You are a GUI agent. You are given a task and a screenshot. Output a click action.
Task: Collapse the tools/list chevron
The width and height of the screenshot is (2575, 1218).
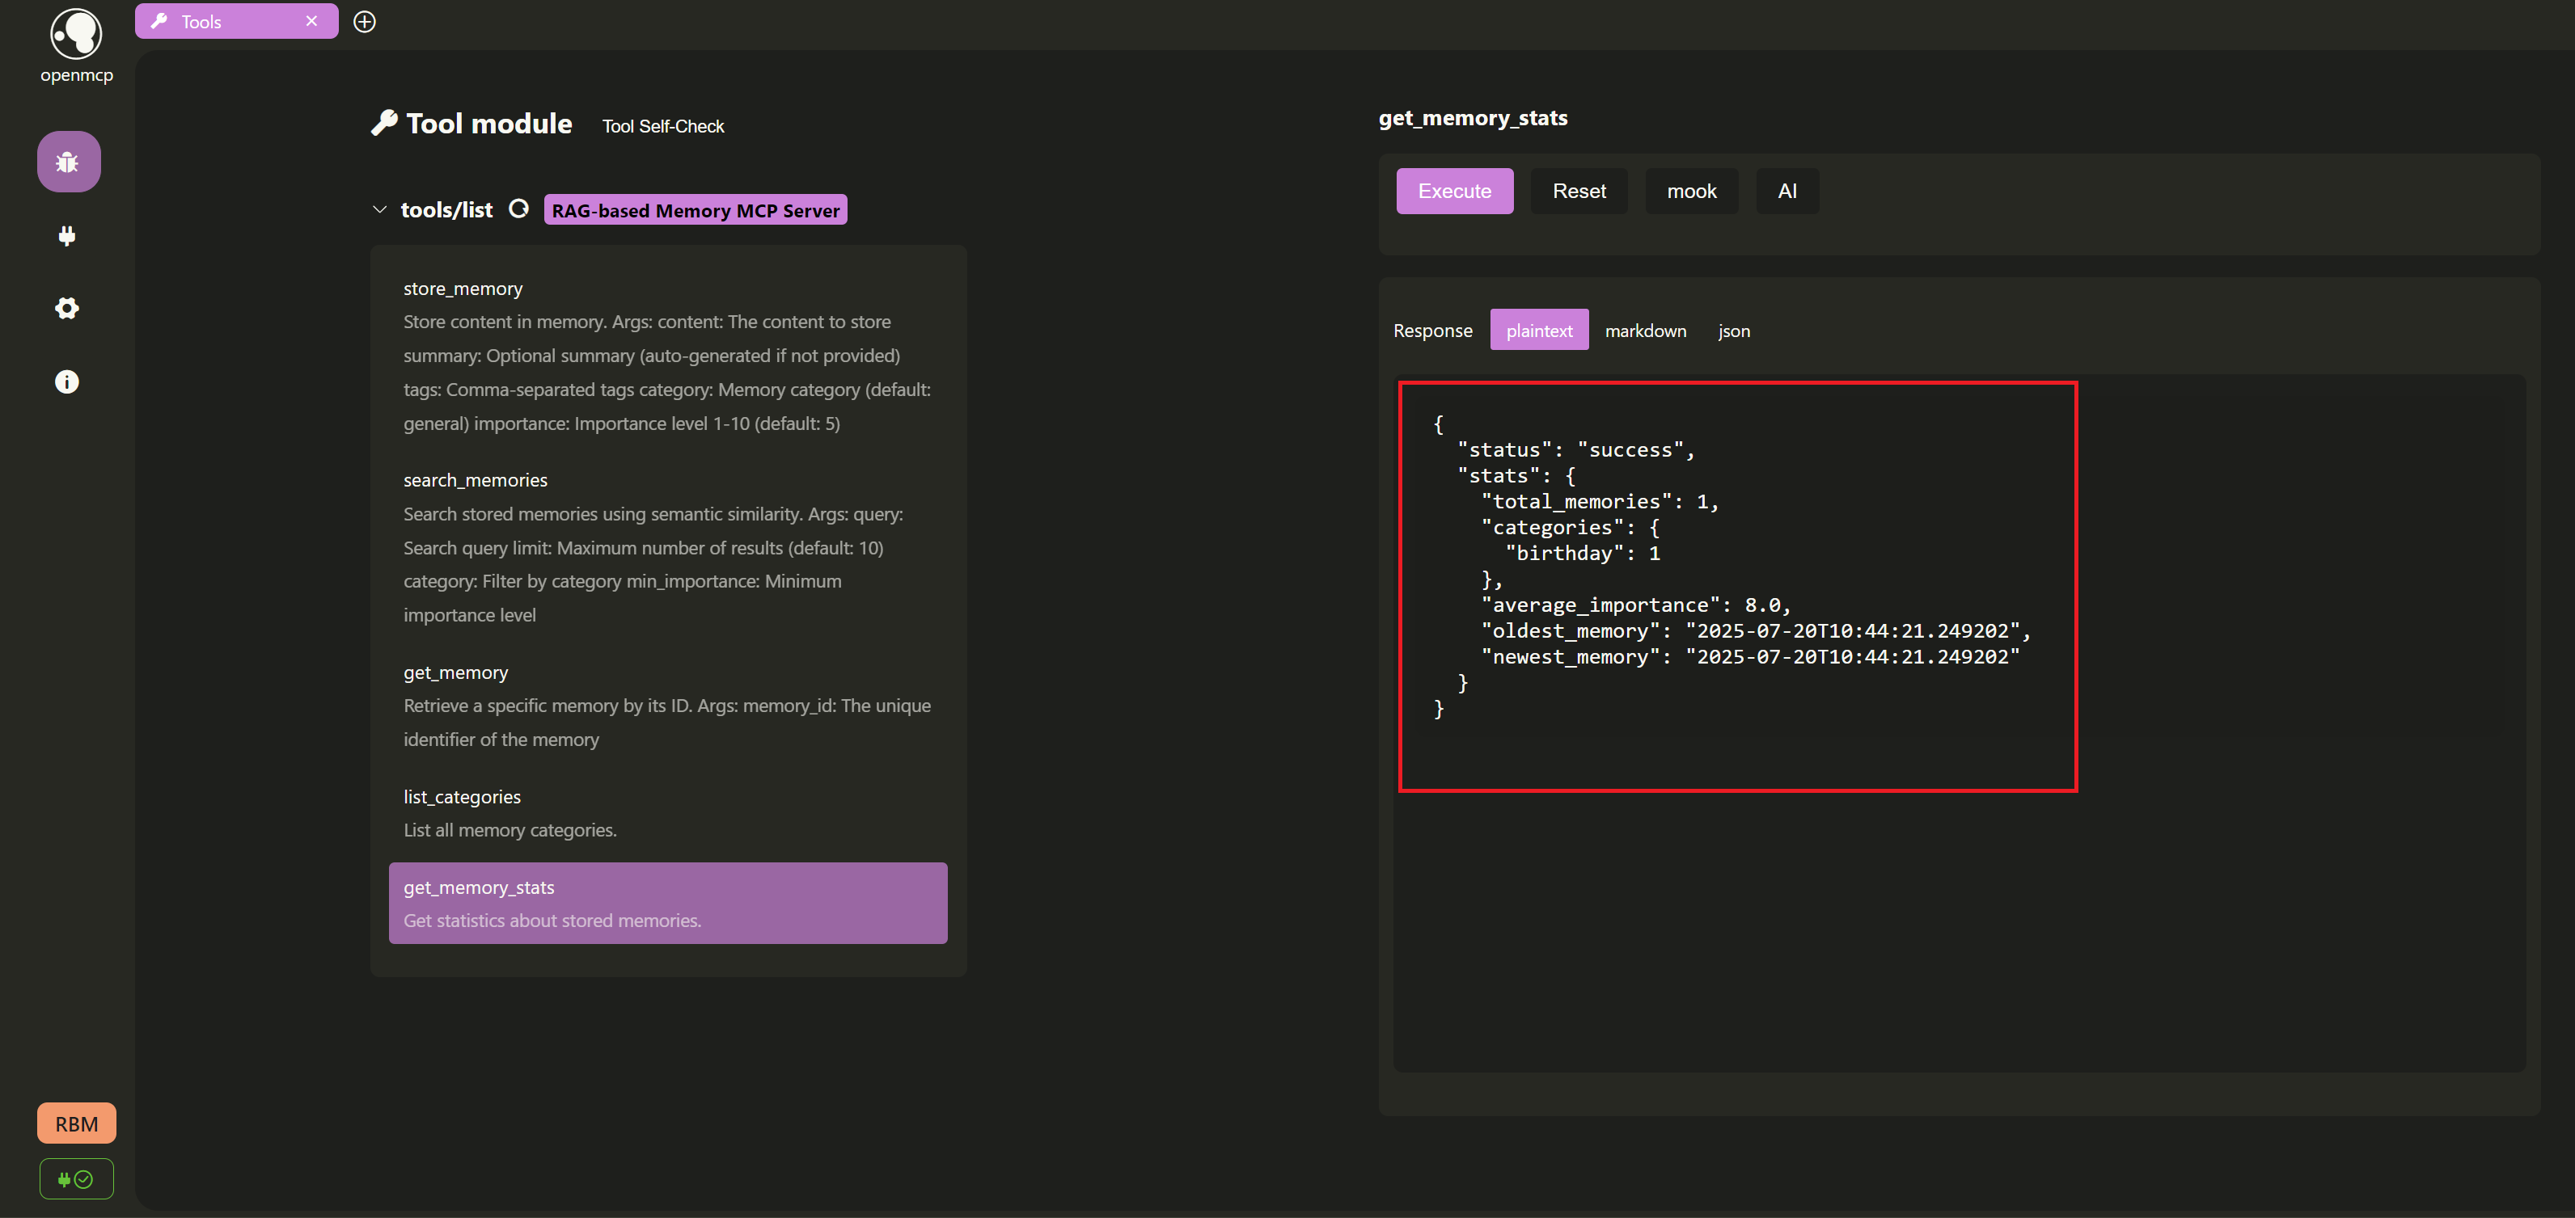[x=380, y=210]
